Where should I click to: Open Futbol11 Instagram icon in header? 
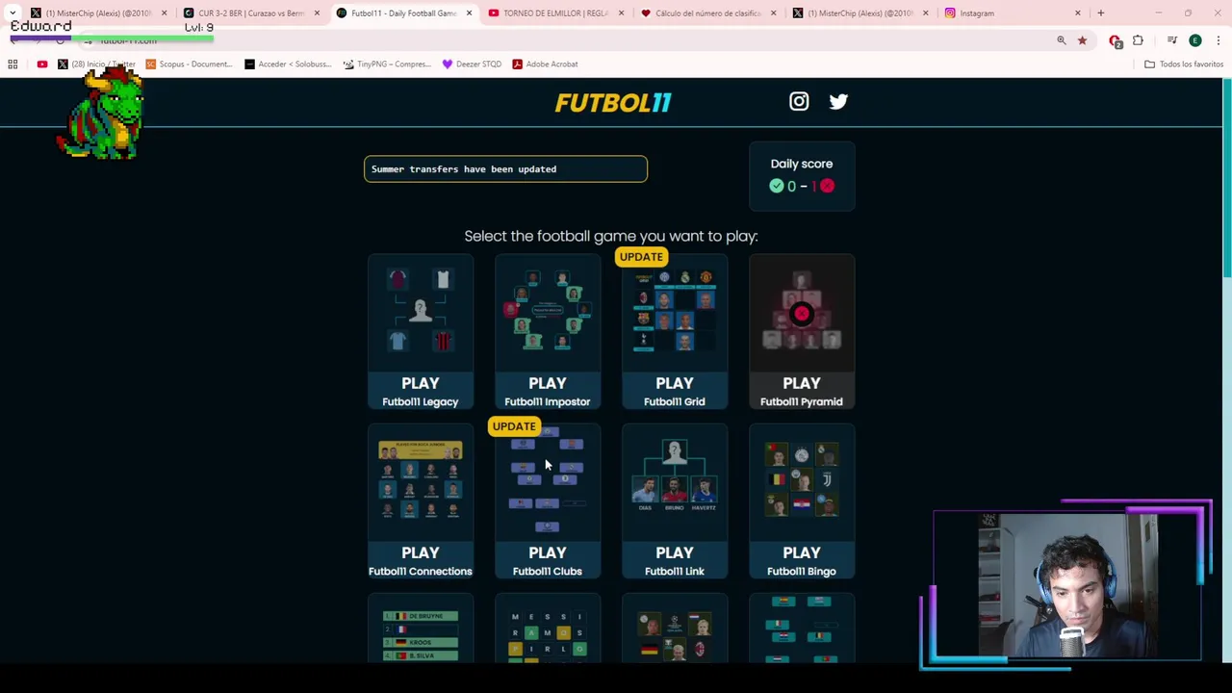pos(799,101)
